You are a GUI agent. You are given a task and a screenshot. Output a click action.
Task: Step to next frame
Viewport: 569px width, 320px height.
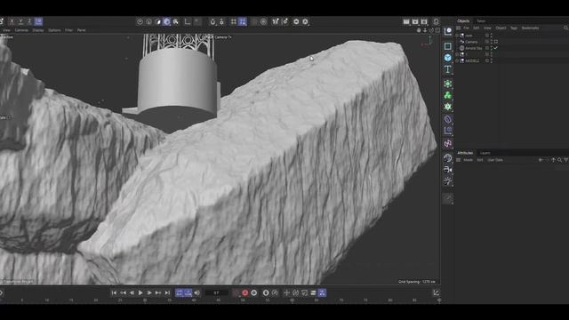149,292
